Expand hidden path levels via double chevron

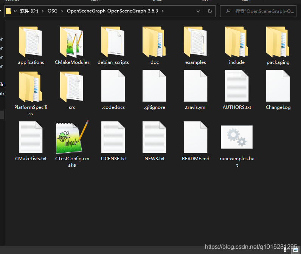(15, 11)
